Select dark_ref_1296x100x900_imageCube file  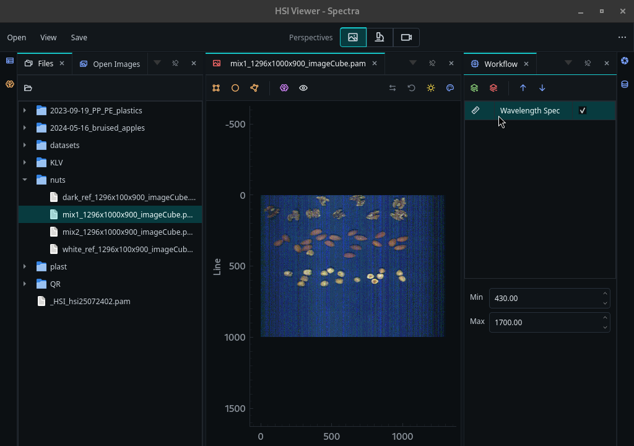coord(110,197)
